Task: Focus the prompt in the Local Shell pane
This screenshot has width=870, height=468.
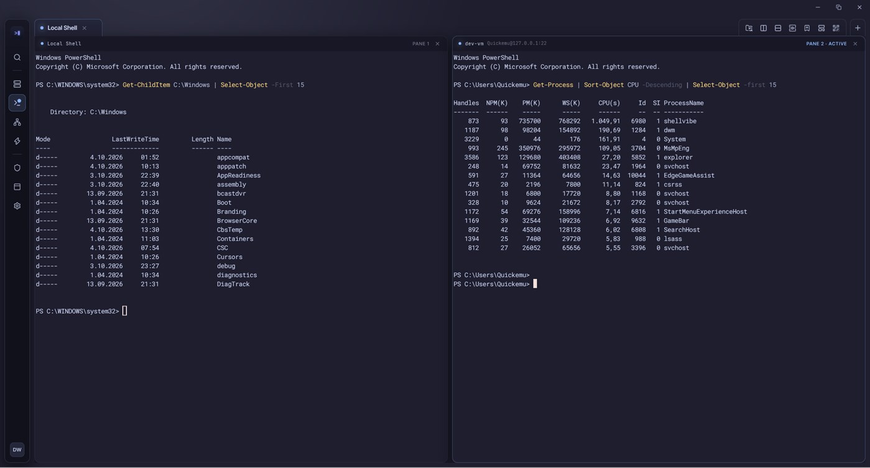Action: [x=81, y=311]
